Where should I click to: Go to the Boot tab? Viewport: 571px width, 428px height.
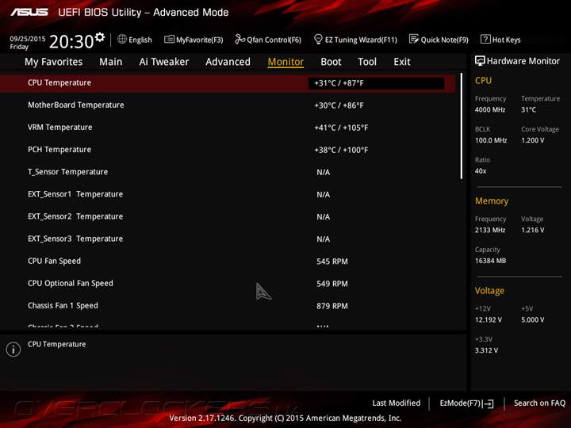[331, 62]
